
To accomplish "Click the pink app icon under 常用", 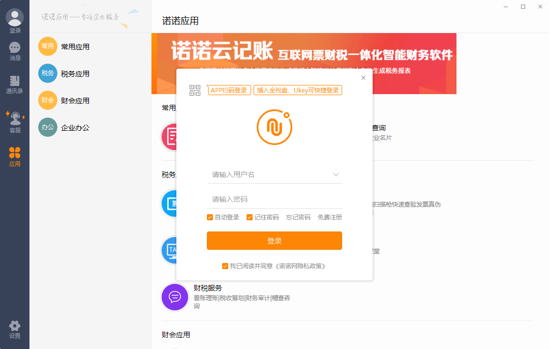I will [169, 137].
